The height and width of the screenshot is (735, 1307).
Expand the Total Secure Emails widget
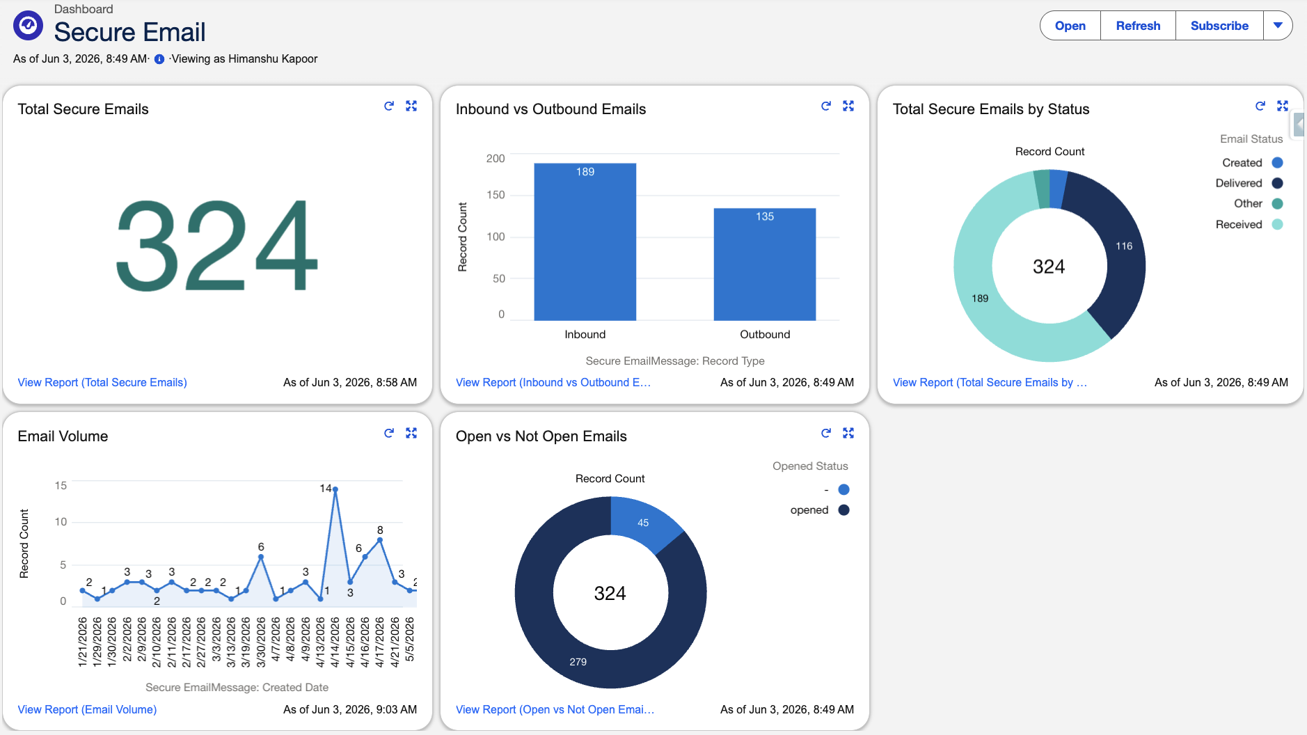411,106
